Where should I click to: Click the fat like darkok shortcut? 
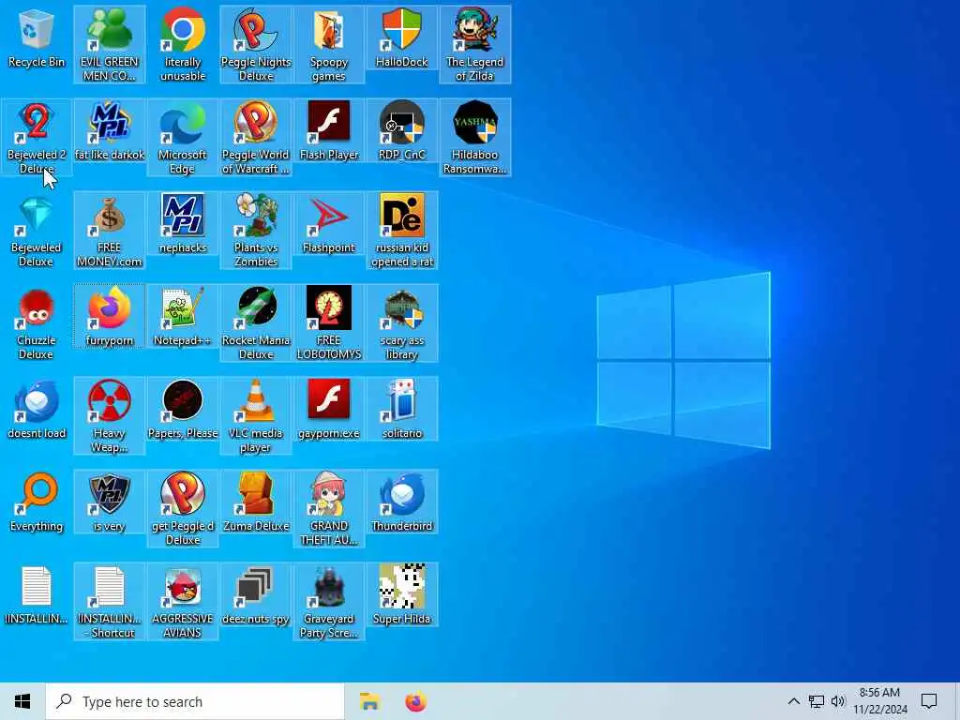110,131
